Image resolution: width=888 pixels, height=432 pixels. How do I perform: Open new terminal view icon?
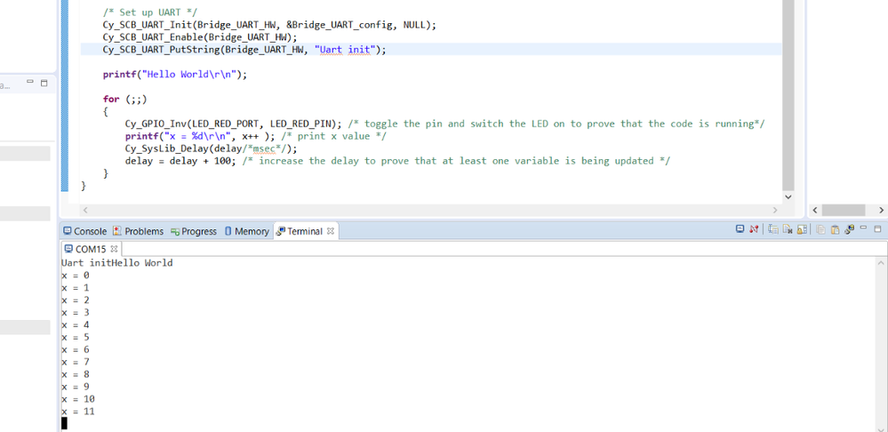(849, 228)
